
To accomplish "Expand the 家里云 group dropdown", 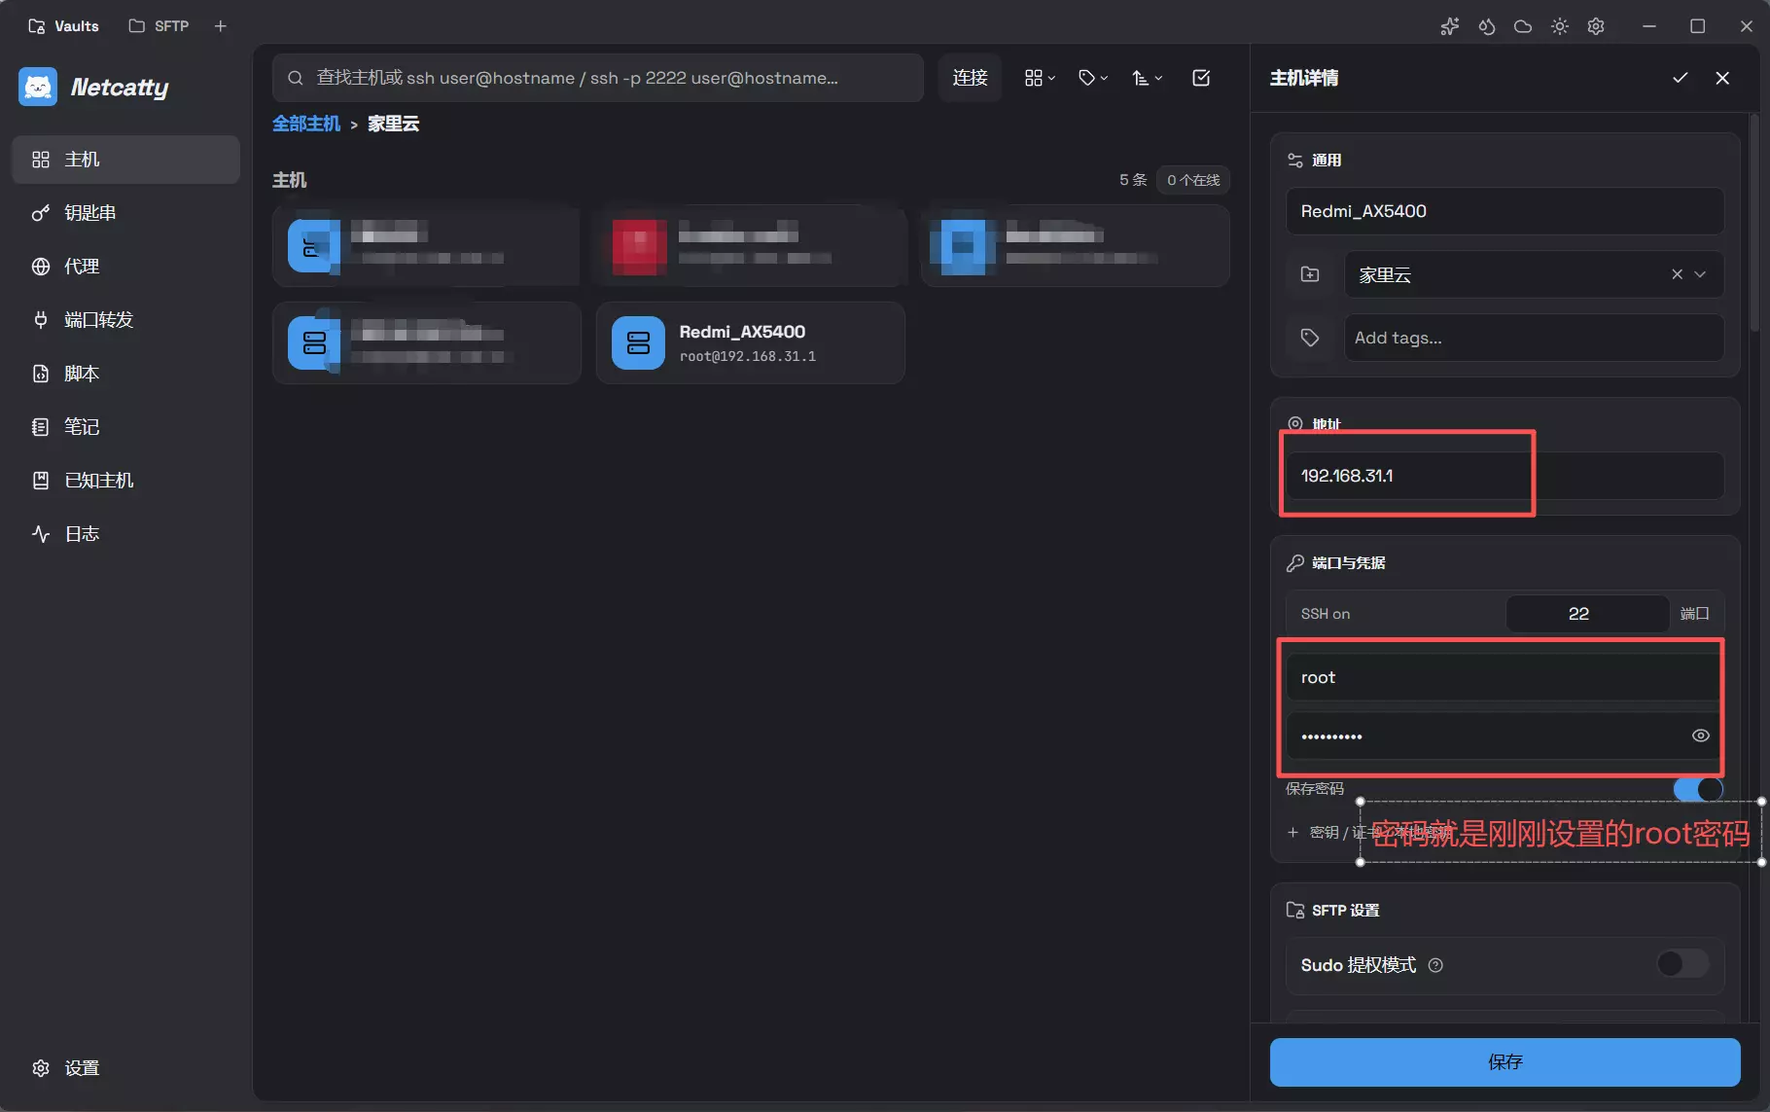I will pos(1700,274).
